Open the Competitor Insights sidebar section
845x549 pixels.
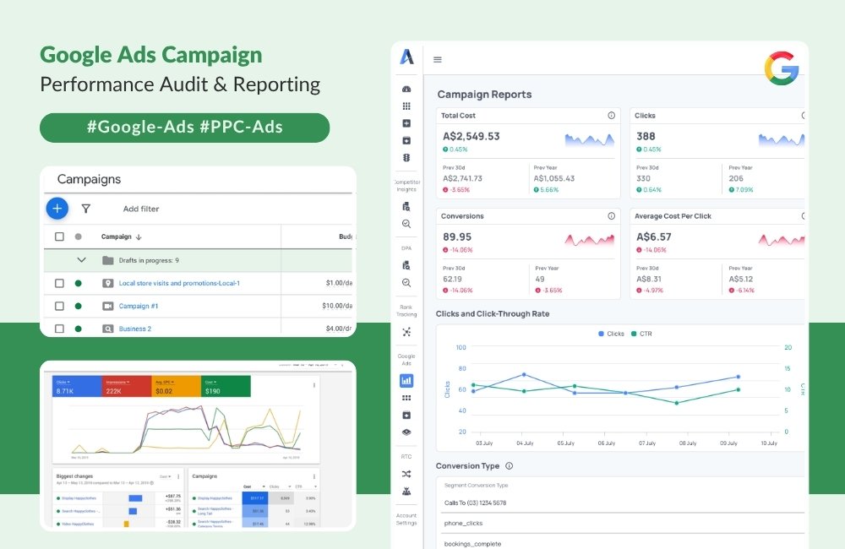407,186
